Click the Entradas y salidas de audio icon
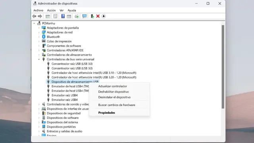This screenshot has width=254, height=143. click(44, 131)
